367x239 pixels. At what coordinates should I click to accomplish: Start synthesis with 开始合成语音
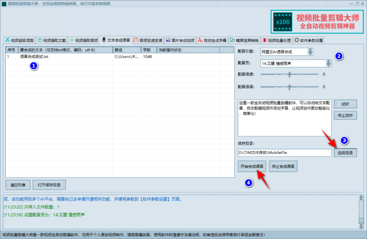[x=252, y=166]
